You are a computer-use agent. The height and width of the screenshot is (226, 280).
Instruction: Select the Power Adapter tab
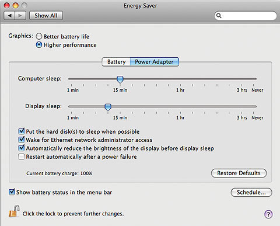(155, 62)
